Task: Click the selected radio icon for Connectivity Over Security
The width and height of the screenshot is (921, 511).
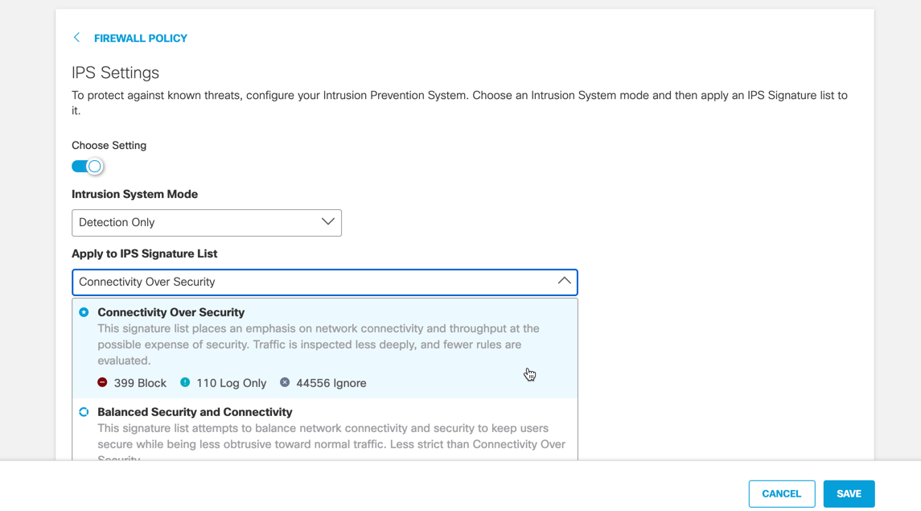Action: 84,312
